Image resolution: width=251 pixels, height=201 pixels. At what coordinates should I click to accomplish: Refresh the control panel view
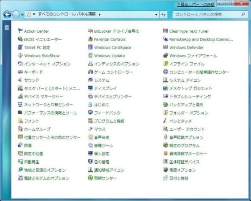click(x=163, y=14)
